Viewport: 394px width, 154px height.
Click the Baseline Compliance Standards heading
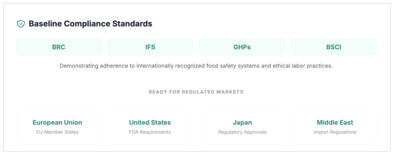90,24
